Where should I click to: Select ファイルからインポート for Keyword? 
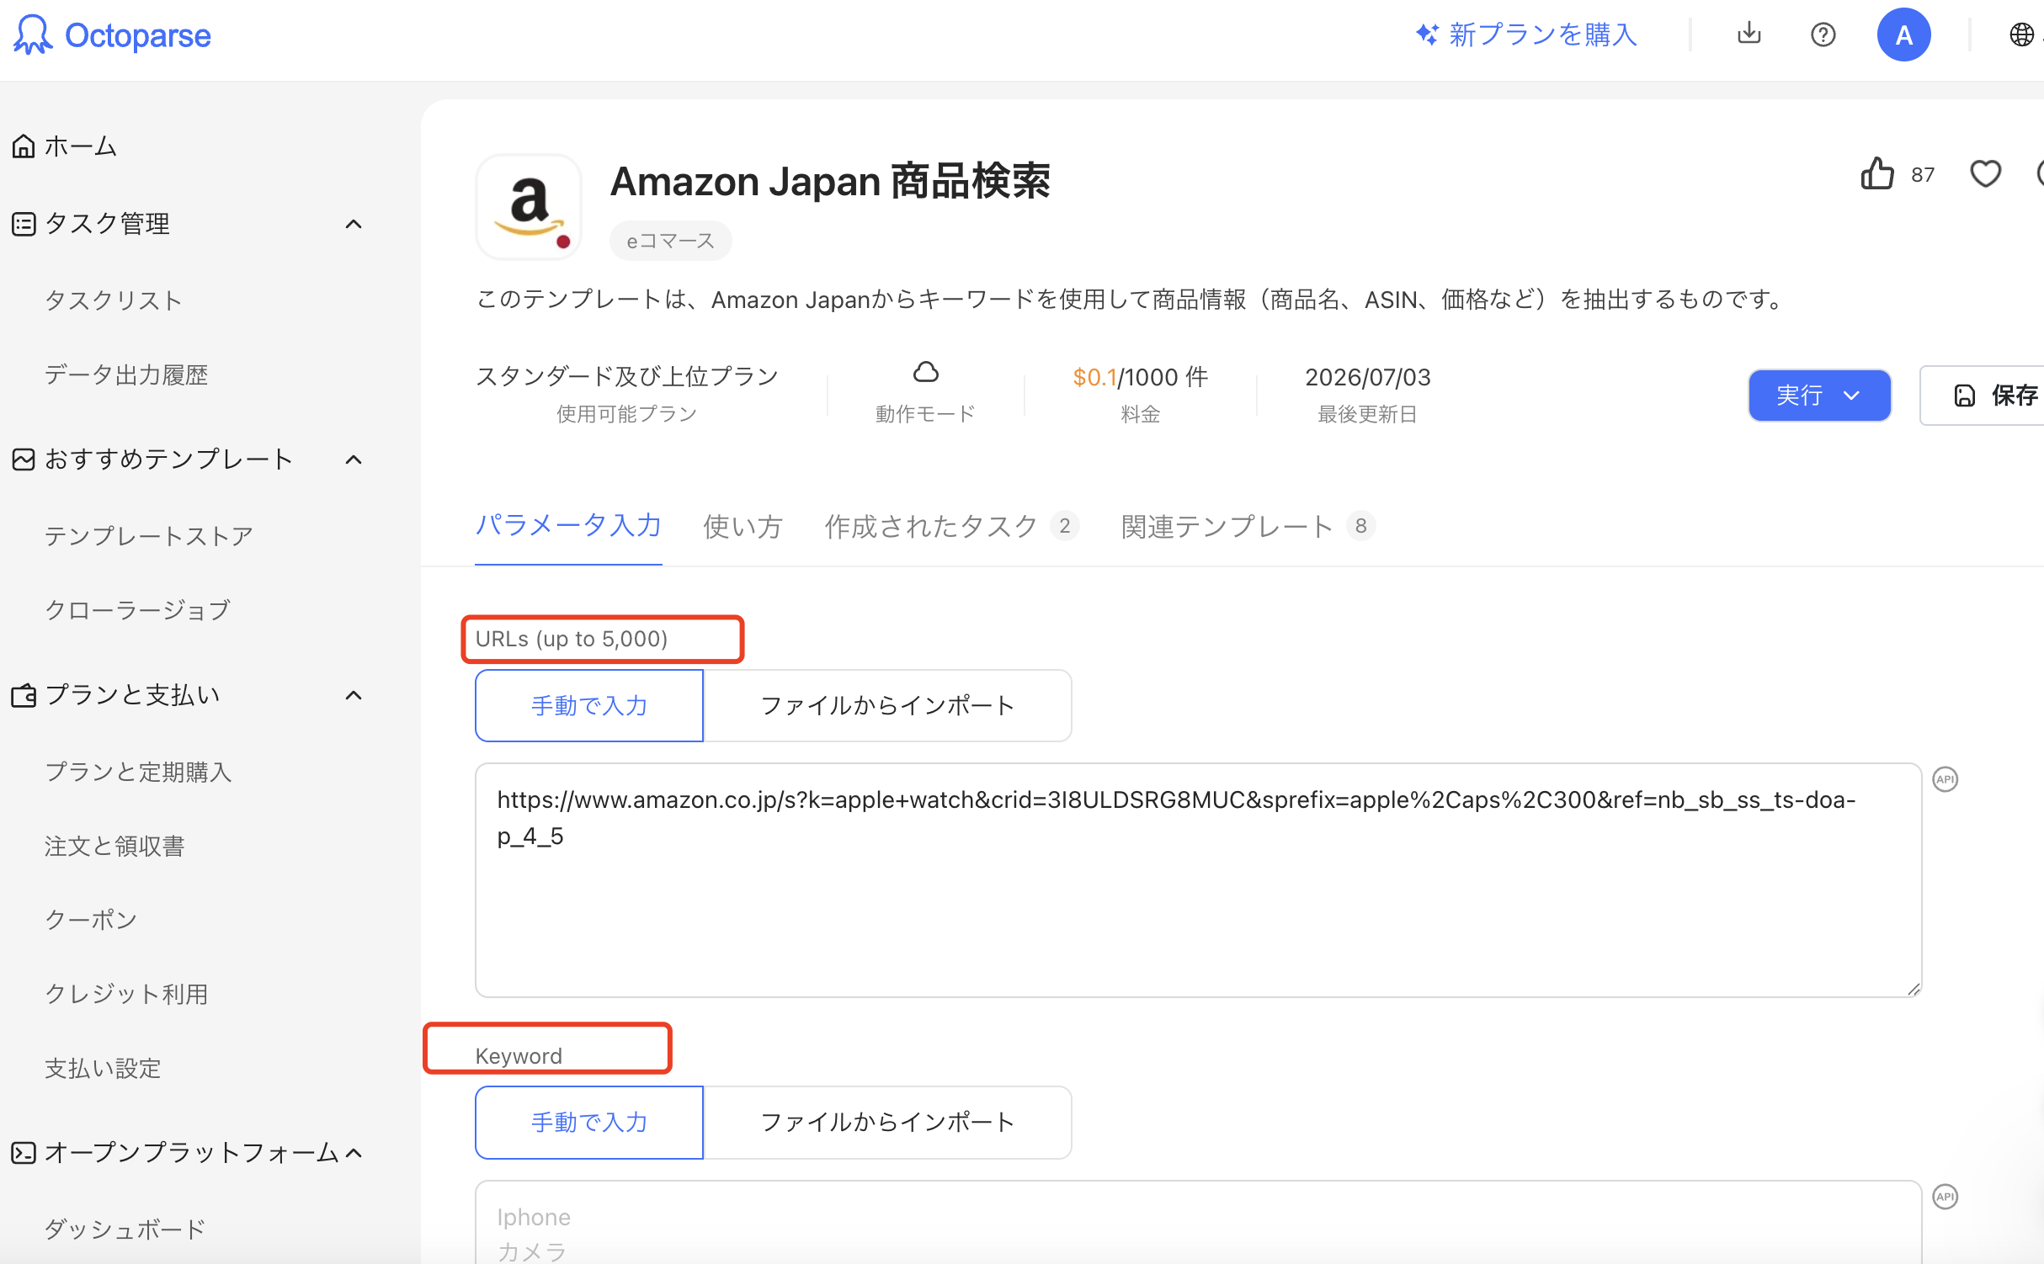(887, 1122)
